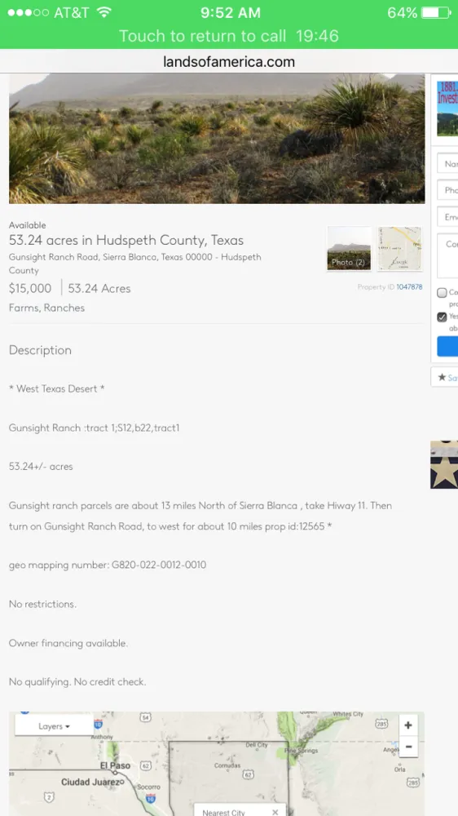Toggle the unchecked checkbox in contact form
Screen dimensions: 458x816
pyautogui.click(x=442, y=293)
